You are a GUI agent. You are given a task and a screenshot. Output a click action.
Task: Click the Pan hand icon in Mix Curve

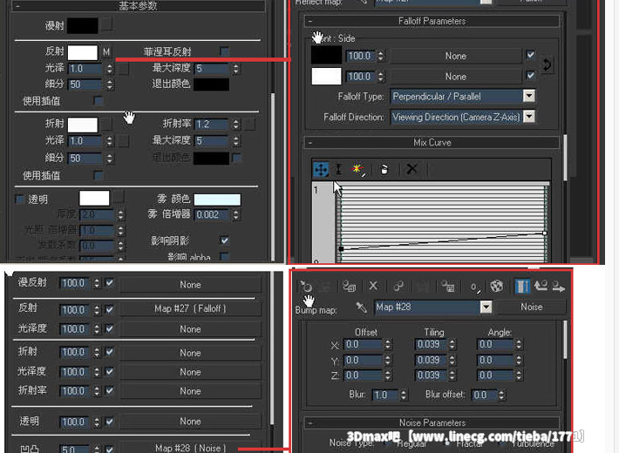pyautogui.click(x=384, y=169)
